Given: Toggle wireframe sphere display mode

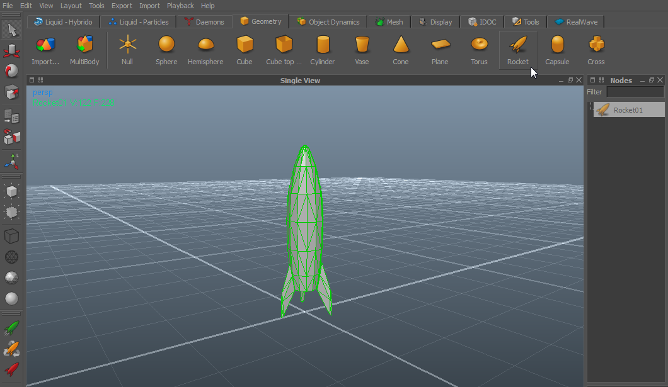Looking at the screenshot, I should (11, 257).
